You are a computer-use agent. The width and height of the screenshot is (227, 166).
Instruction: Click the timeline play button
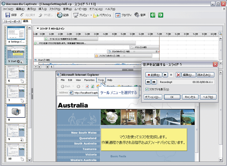pos(39,67)
